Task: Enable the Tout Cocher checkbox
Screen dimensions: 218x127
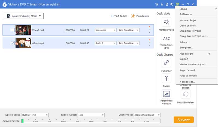Action: 112,16
